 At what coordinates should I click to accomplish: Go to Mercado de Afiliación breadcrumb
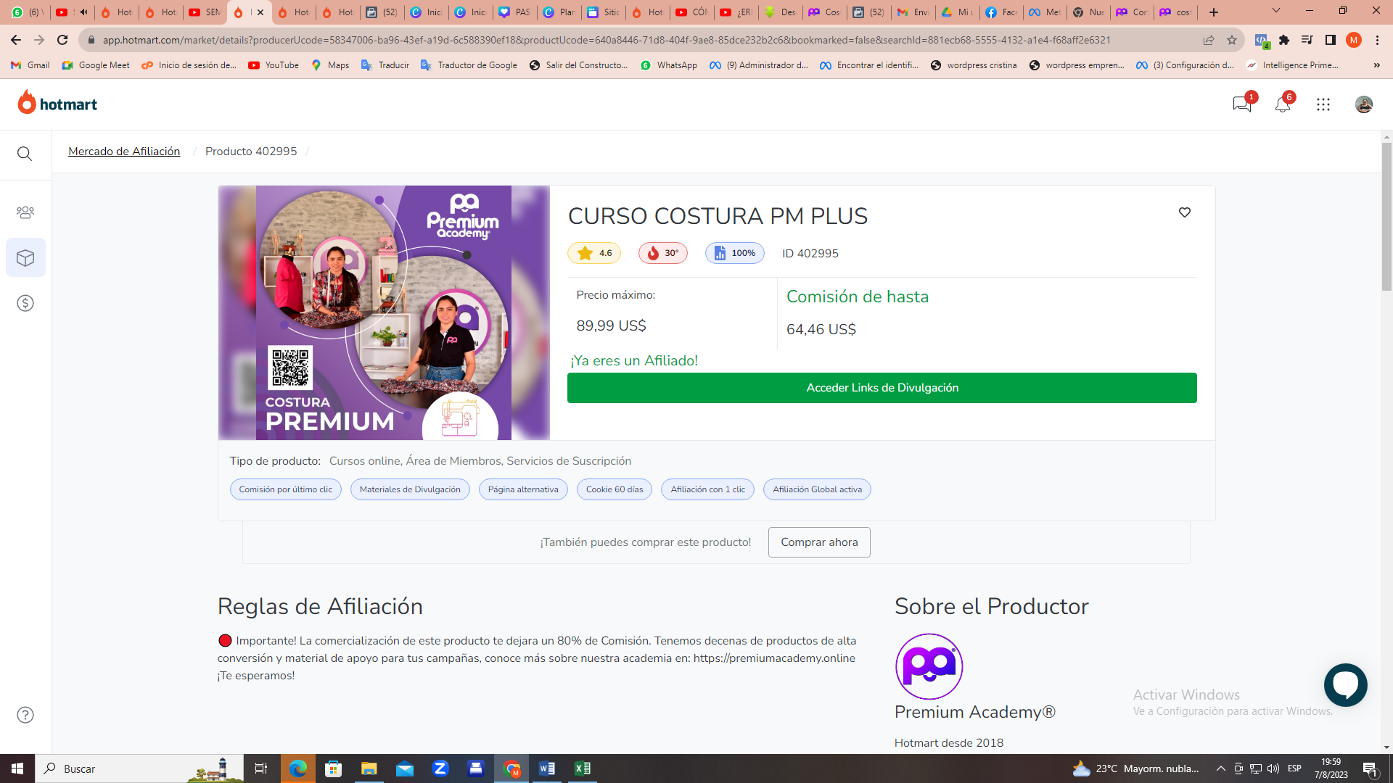click(x=124, y=151)
